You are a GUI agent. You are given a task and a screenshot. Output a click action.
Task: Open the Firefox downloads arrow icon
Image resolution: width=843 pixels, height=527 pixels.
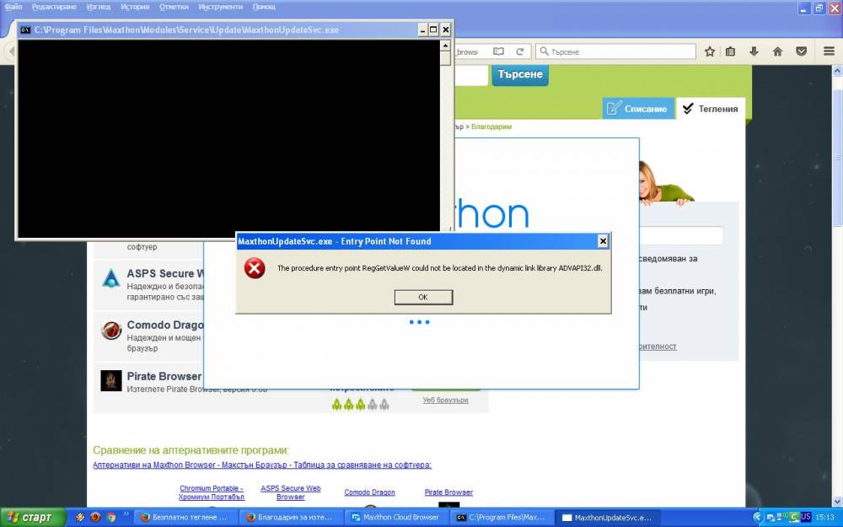tap(754, 51)
